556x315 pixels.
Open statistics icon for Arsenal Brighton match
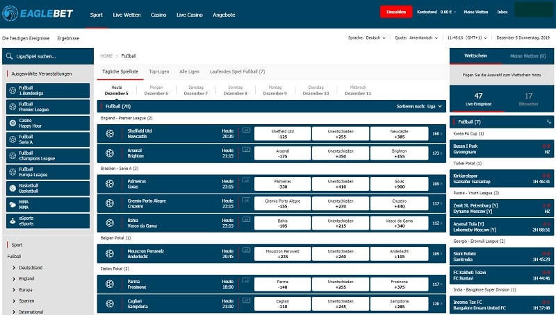pos(246,149)
